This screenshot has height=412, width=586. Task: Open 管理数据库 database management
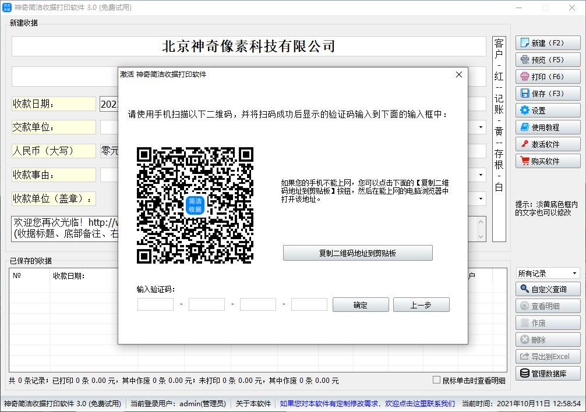click(548, 374)
